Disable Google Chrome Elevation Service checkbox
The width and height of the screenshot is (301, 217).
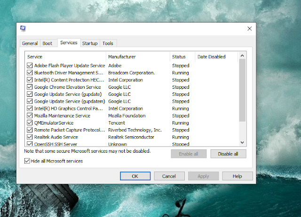pyautogui.click(x=30, y=87)
